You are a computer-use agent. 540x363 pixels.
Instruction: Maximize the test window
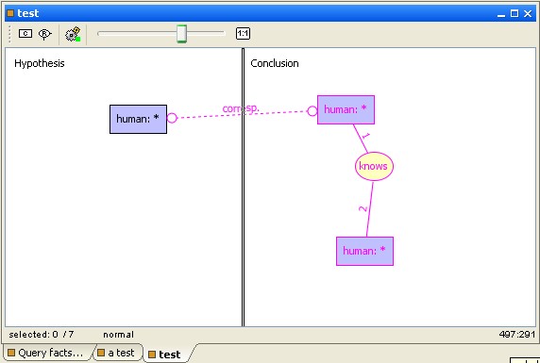[x=515, y=13]
